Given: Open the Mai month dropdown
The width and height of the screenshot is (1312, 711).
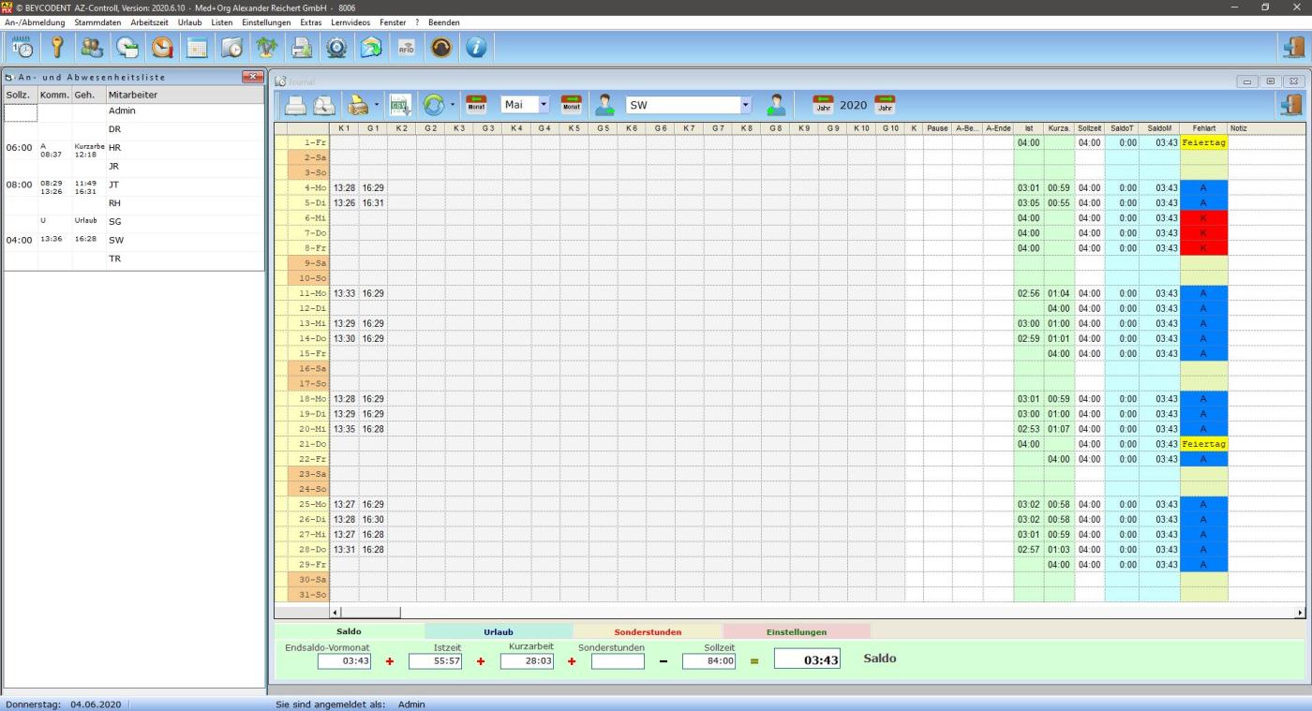Looking at the screenshot, I should (544, 105).
